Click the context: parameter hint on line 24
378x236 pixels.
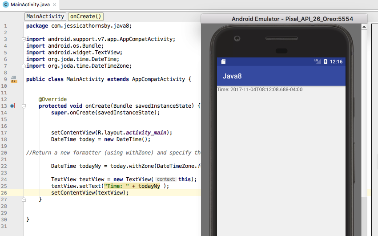point(166,179)
